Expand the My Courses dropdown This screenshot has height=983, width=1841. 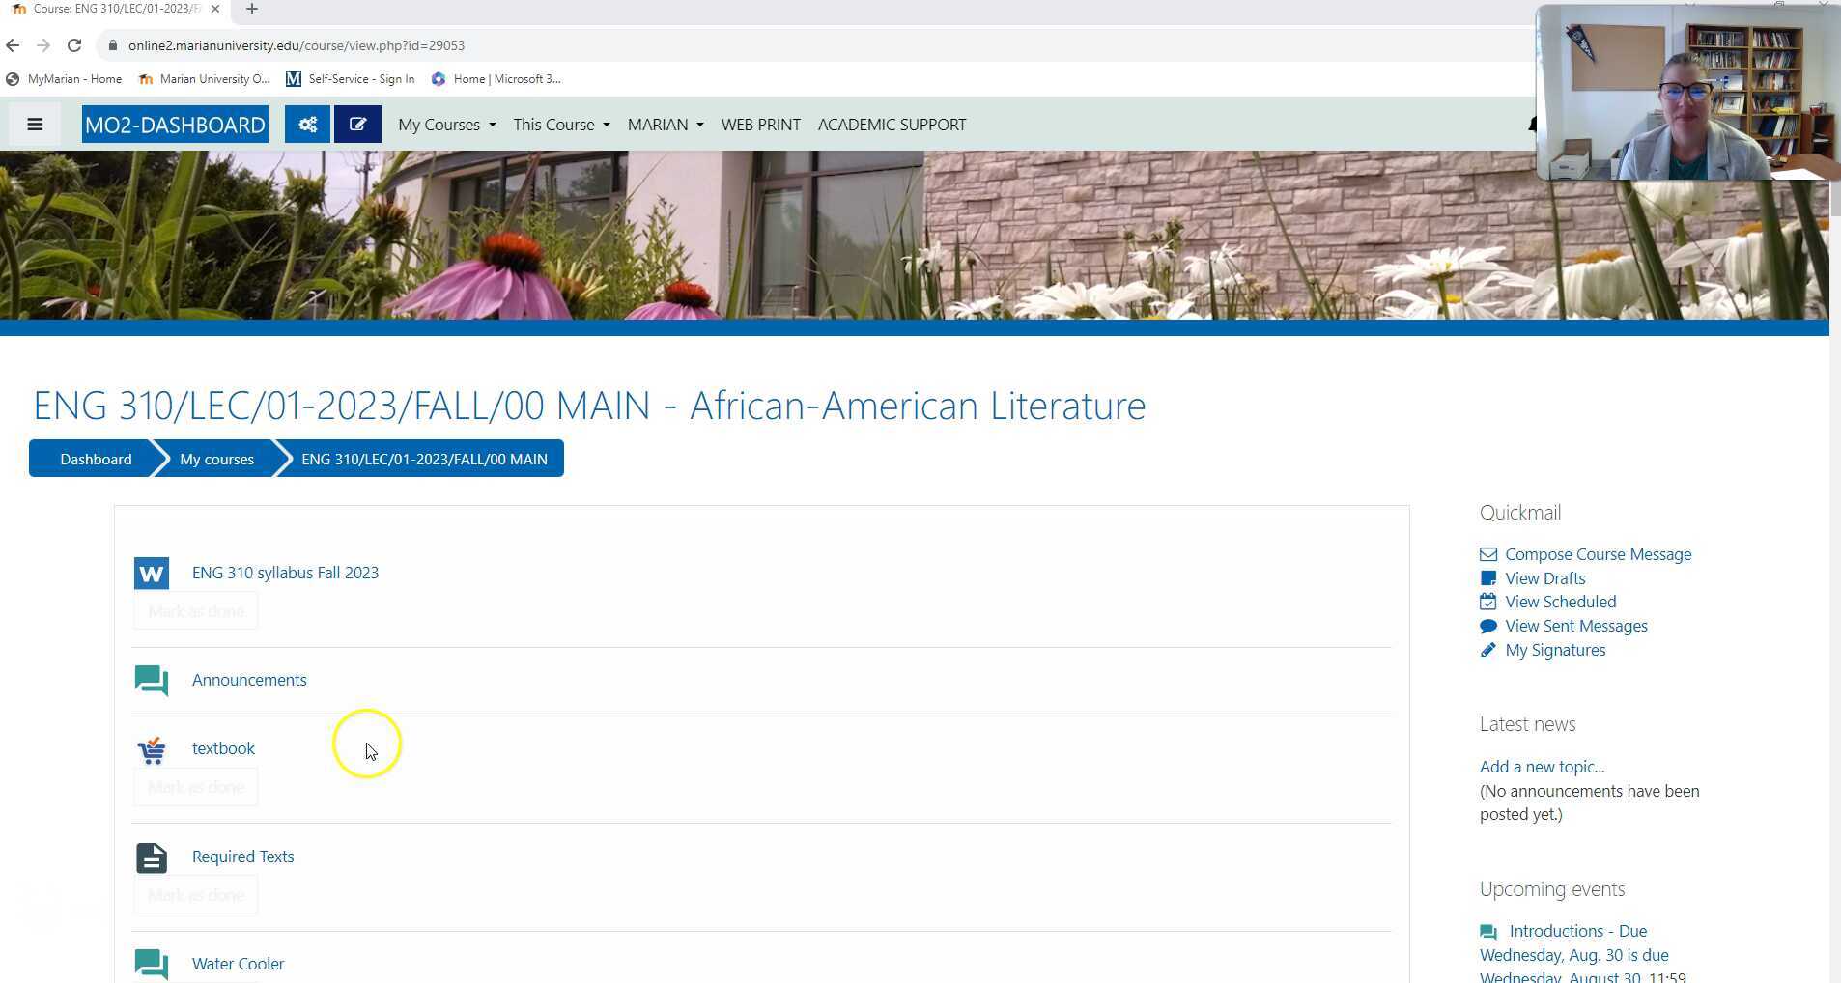click(x=445, y=124)
